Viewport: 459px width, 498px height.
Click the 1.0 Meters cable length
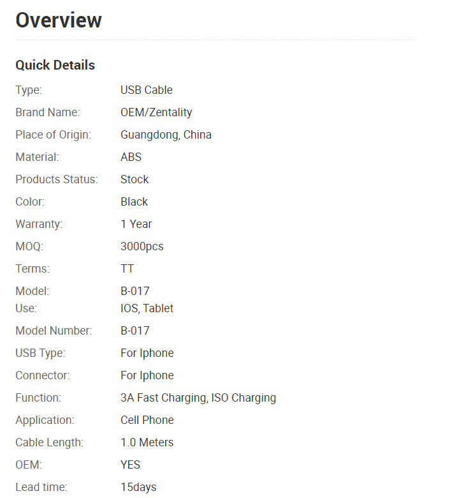click(x=147, y=442)
